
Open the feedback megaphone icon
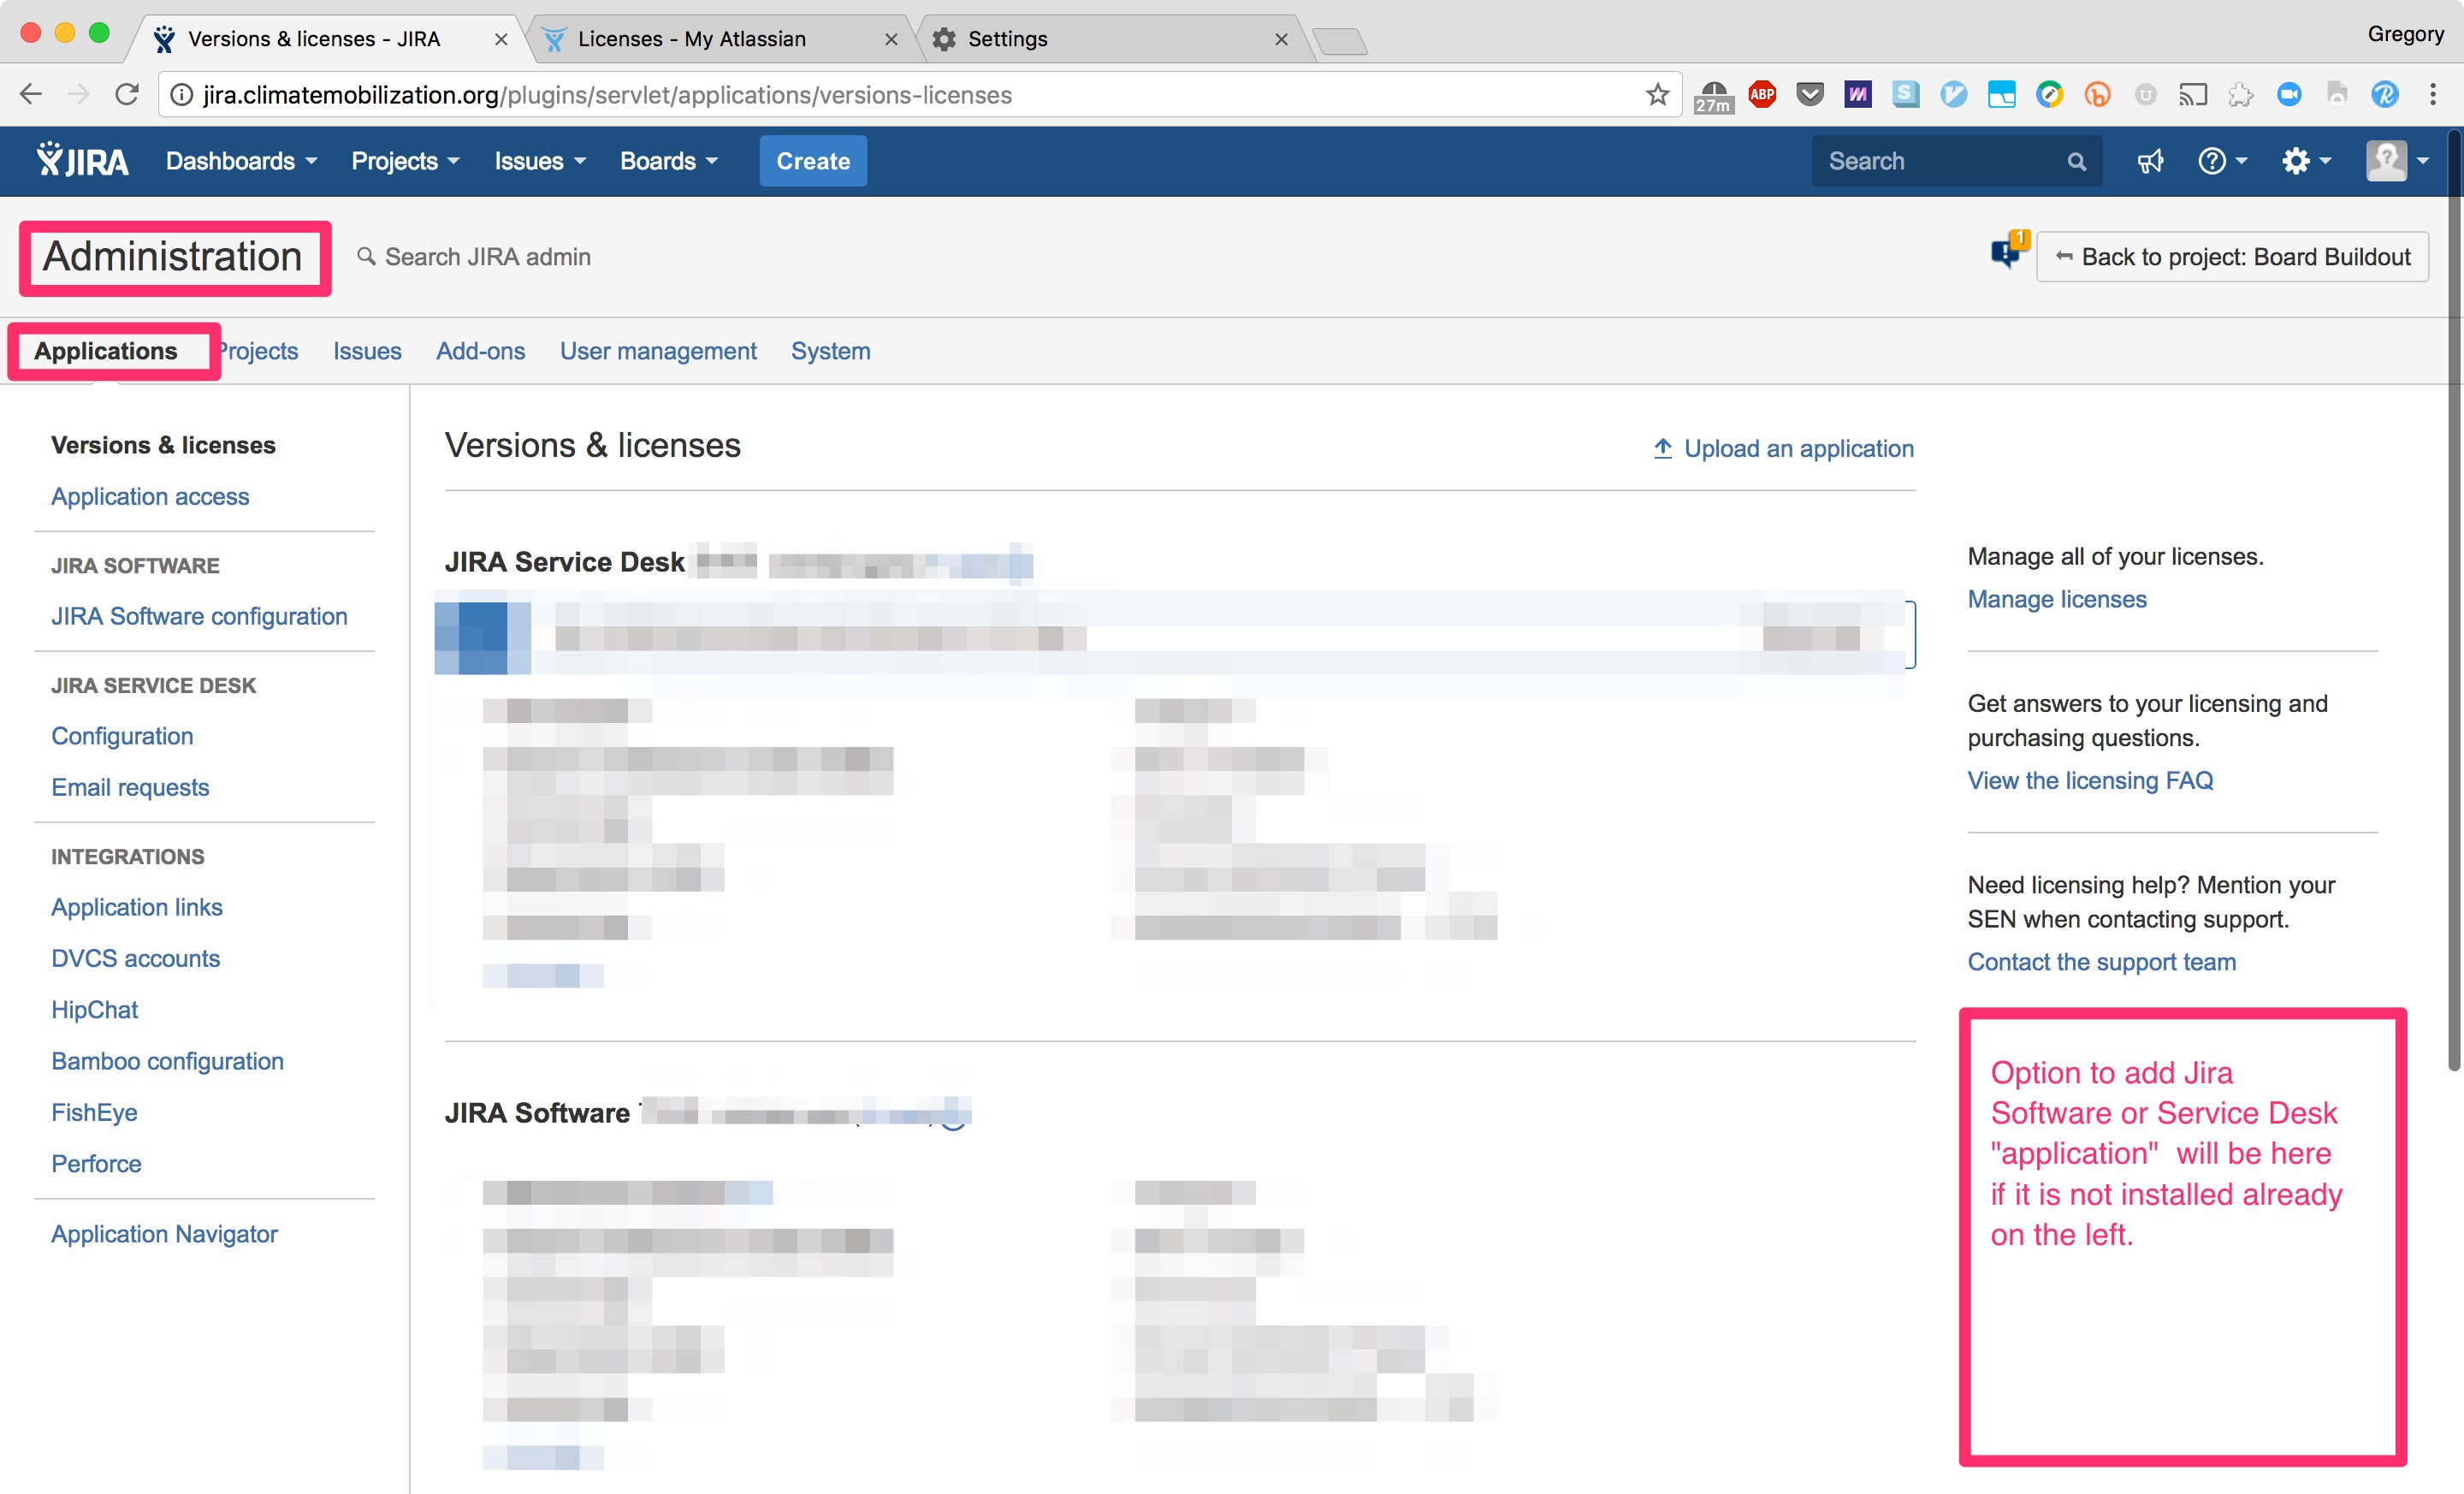(2149, 161)
